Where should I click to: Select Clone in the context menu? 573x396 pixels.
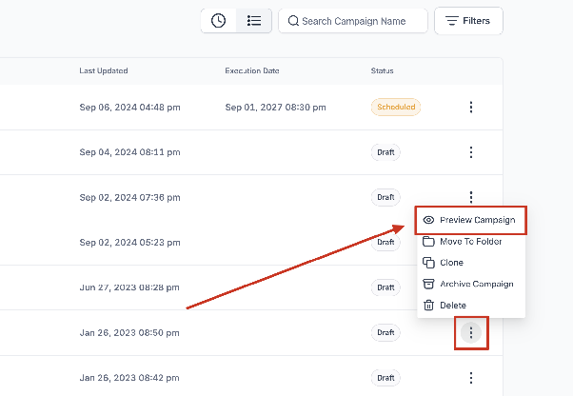point(470,263)
